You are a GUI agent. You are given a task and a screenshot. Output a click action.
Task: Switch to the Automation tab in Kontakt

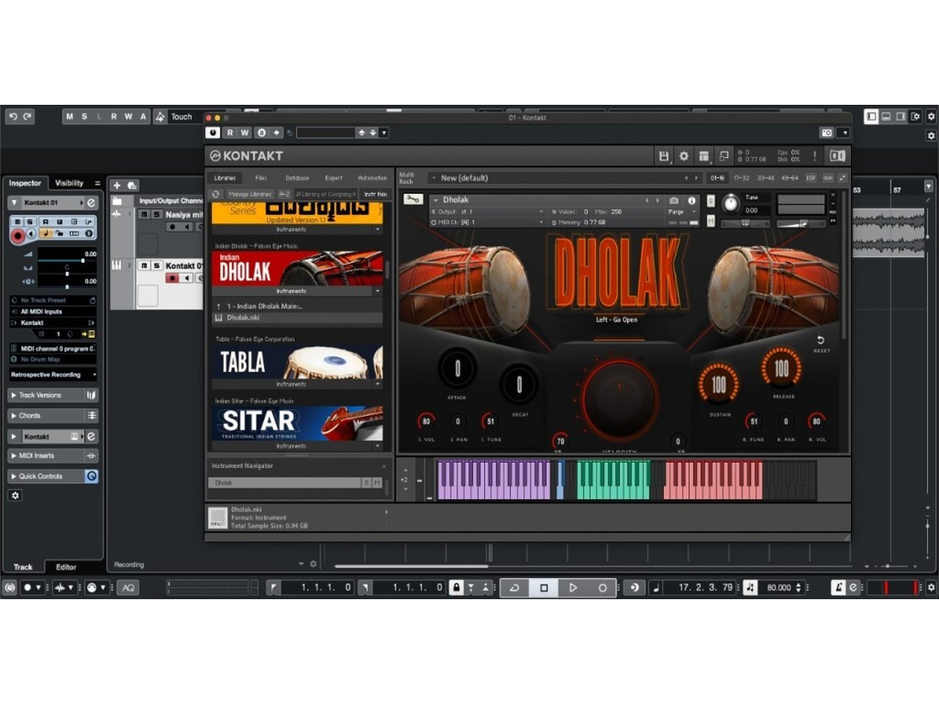click(372, 178)
